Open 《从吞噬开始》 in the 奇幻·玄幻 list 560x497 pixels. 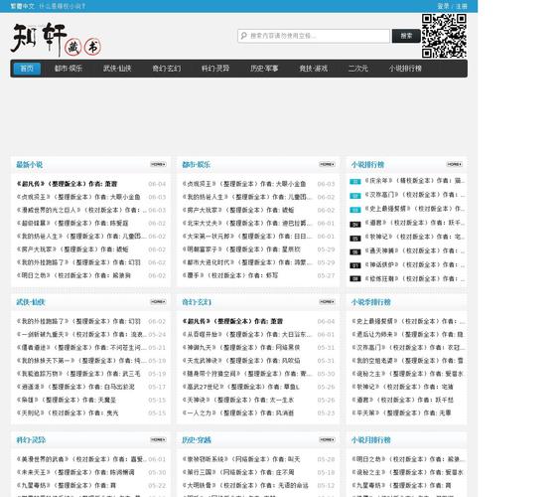[x=247, y=335]
